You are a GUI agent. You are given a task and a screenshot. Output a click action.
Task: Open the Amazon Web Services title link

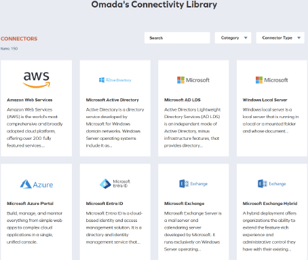[30, 100]
